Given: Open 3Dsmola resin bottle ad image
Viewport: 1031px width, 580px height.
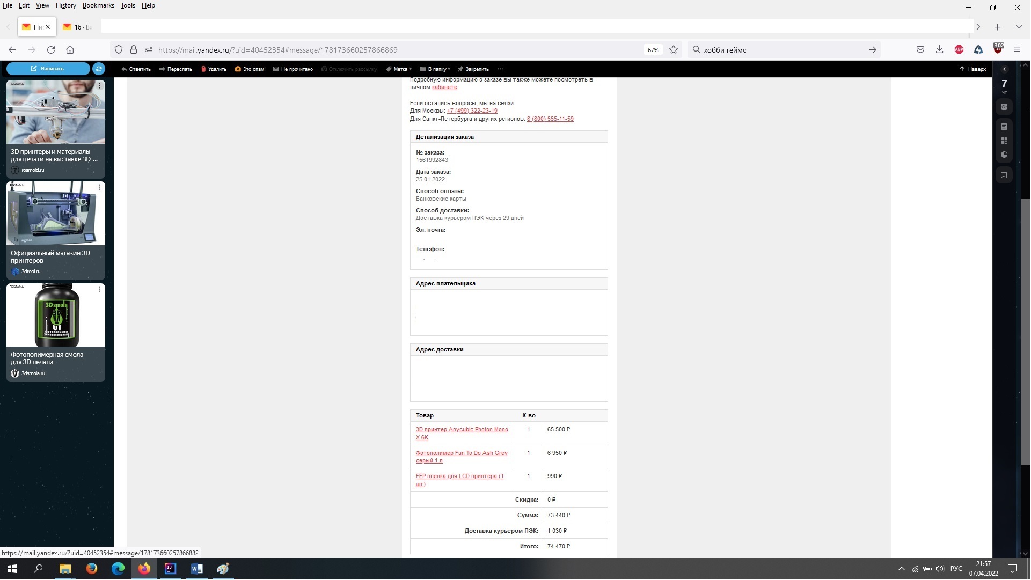Looking at the screenshot, I should click(56, 315).
